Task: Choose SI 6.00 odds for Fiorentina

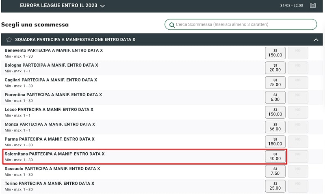Action: point(275,97)
